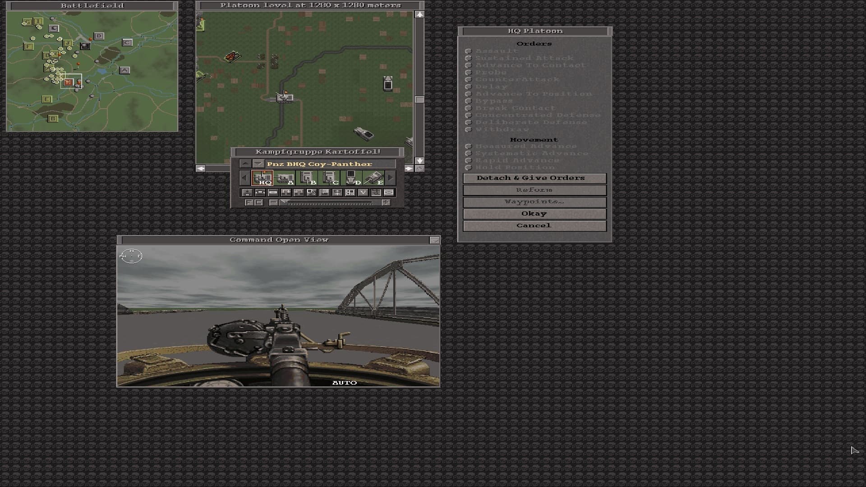Select the HQ unit icon in Kampfgruppe panel
866x487 pixels.
point(263,178)
